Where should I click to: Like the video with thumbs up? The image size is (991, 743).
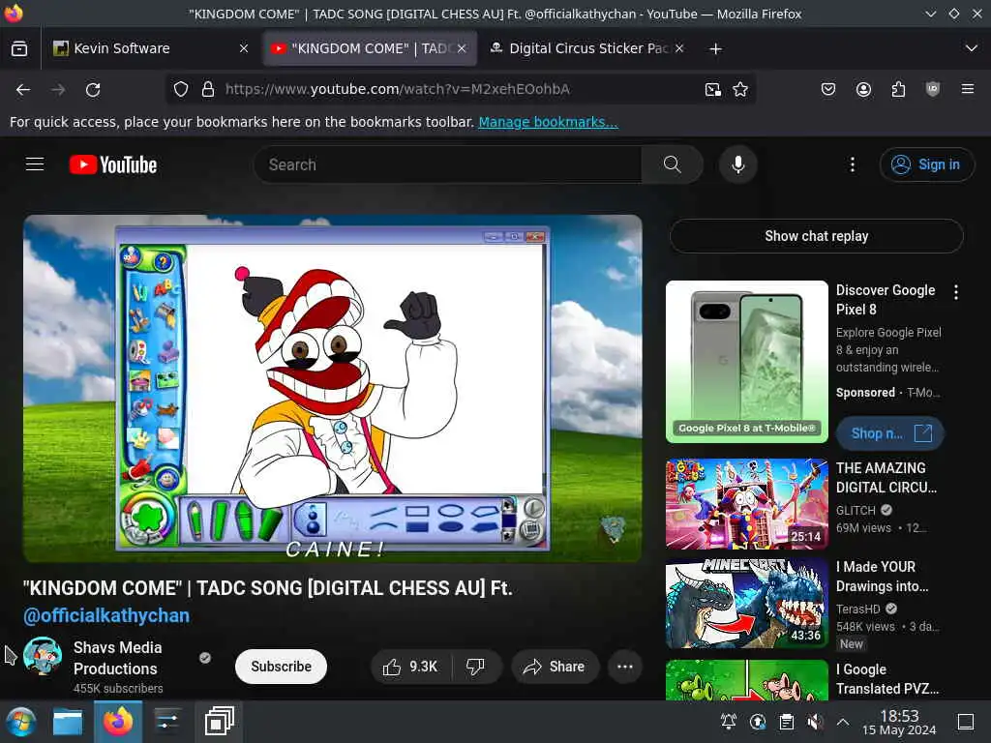[x=410, y=667]
